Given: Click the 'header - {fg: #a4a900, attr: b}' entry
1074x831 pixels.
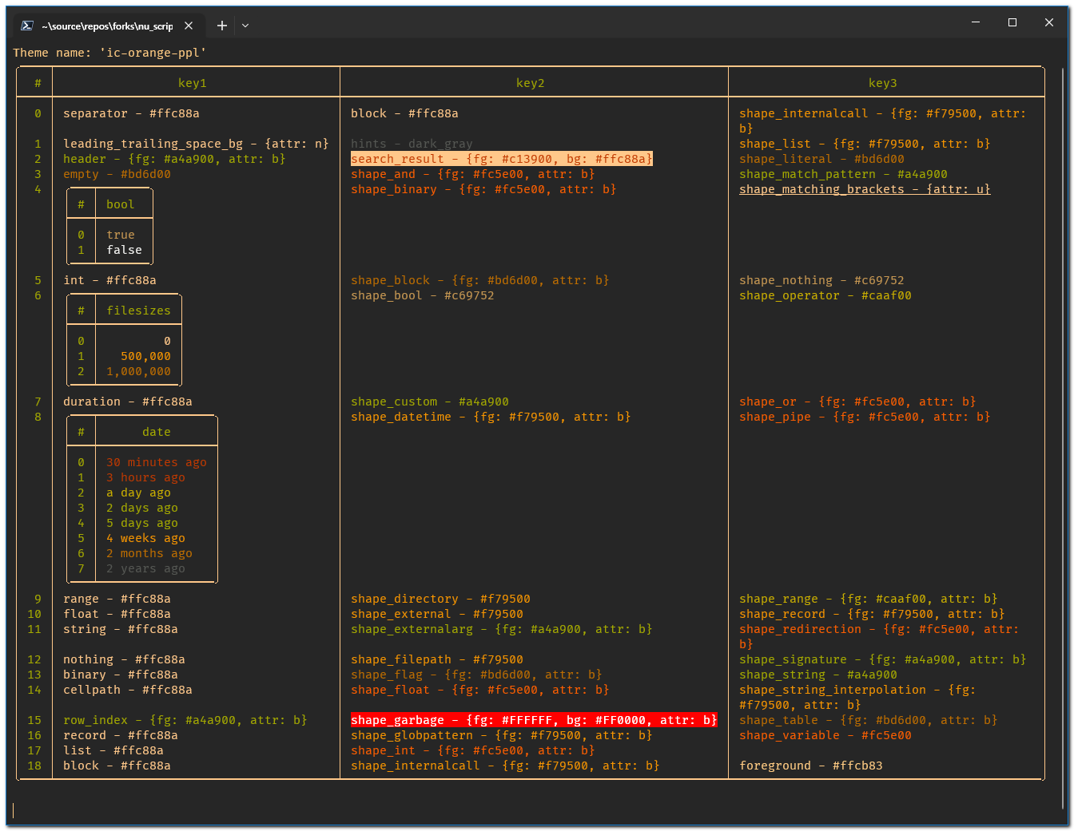Looking at the screenshot, I should tap(174, 159).
